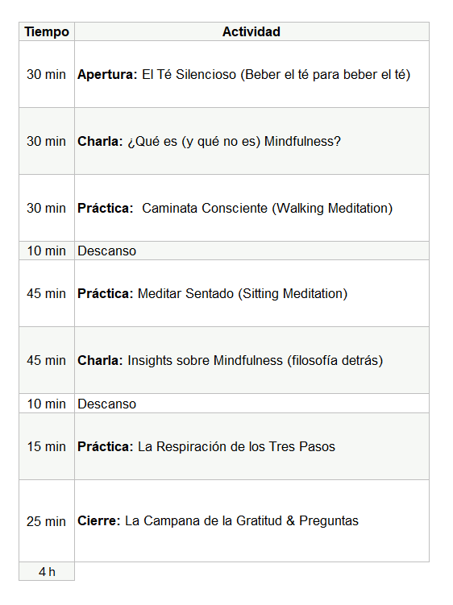Screen dimensions: 453x605
Task: Click the 15 min time cell
Action: pos(47,446)
